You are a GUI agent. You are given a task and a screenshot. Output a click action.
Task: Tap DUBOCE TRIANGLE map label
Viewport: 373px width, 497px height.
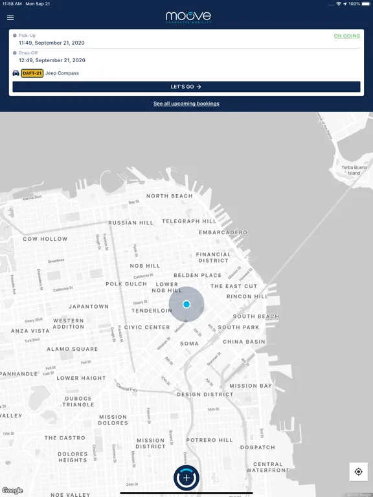78,402
